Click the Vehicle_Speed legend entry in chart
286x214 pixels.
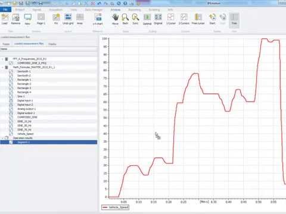coord(115,207)
